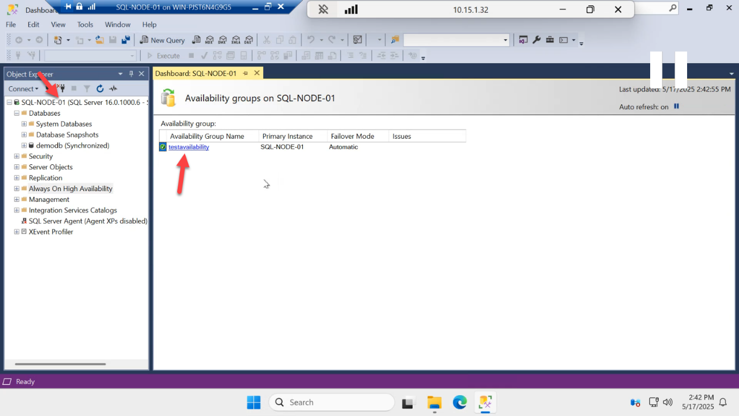Open the View menu
The height and width of the screenshot is (416, 739).
click(x=58, y=25)
